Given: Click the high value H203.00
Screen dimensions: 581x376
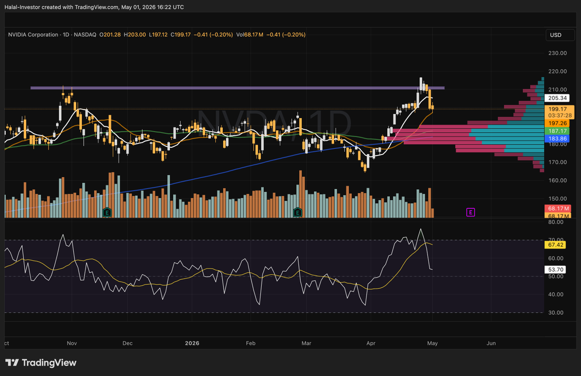Looking at the screenshot, I should 135,35.
